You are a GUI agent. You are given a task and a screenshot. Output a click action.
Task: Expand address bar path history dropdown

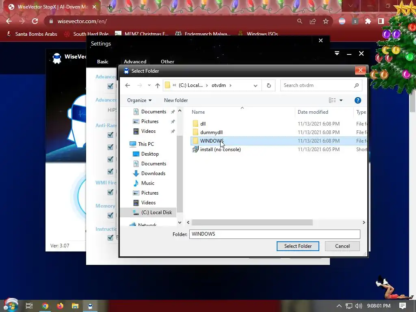pyautogui.click(x=255, y=85)
